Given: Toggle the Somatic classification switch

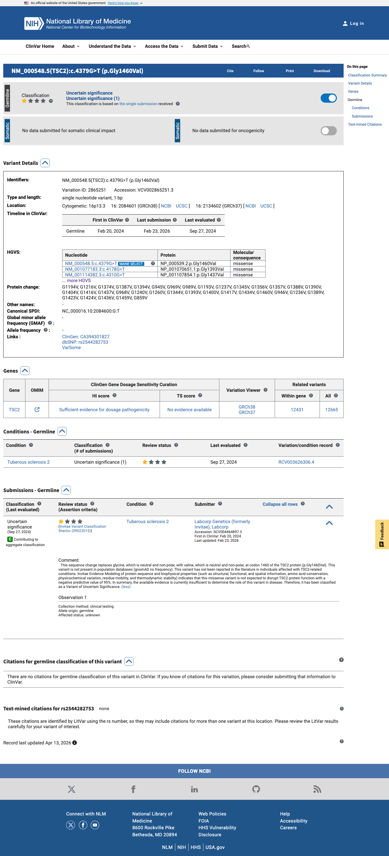Looking at the screenshot, I should [x=328, y=131].
